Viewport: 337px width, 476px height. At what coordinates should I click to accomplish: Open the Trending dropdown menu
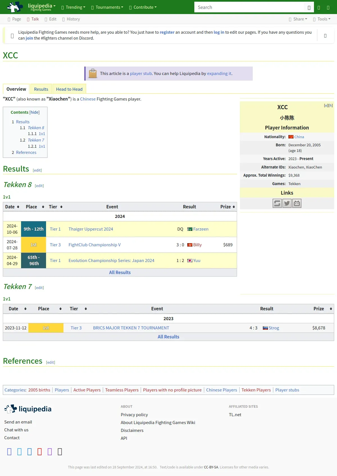pos(73,7)
